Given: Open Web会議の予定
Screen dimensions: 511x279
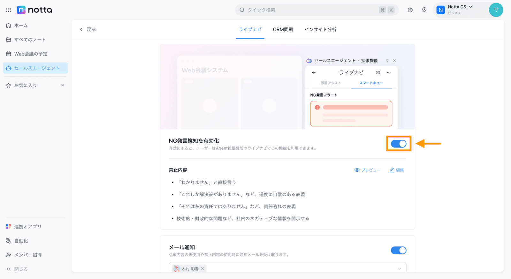Looking at the screenshot, I should [x=35, y=54].
